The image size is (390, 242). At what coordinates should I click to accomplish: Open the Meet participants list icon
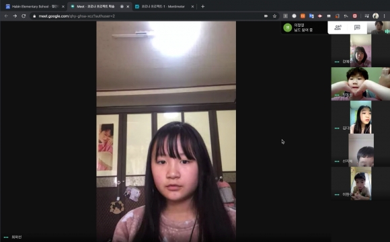[x=338, y=28]
